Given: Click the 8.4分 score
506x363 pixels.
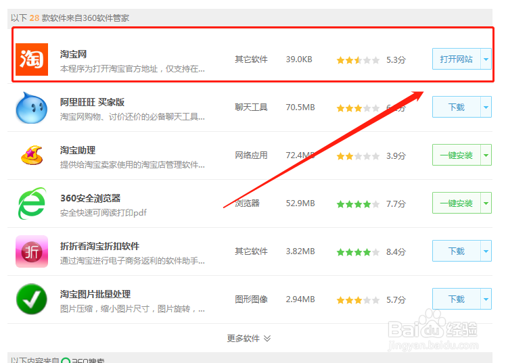Looking at the screenshot, I should click(396, 251).
